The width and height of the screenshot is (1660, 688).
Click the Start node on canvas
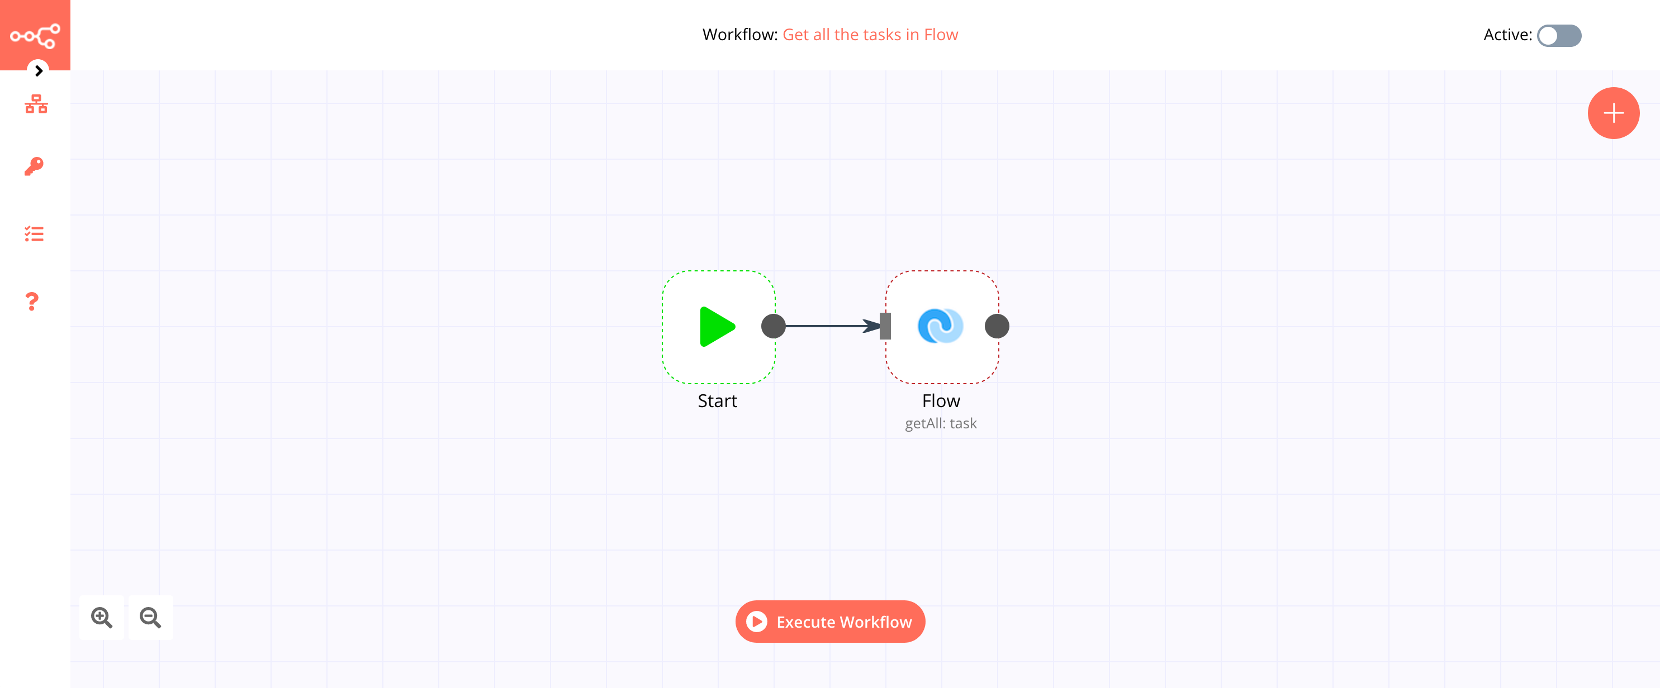click(x=715, y=327)
